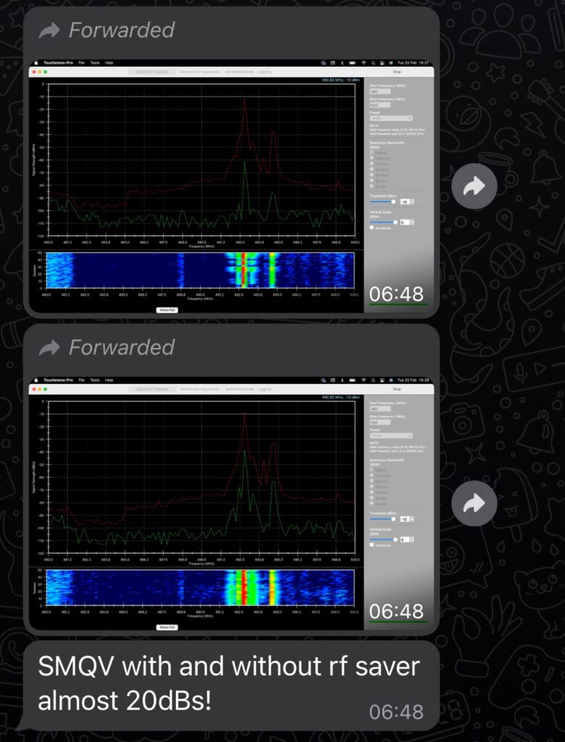The width and height of the screenshot is (565, 742).
Task: Open Preset dropdown in first screenshot
Action: [390, 118]
